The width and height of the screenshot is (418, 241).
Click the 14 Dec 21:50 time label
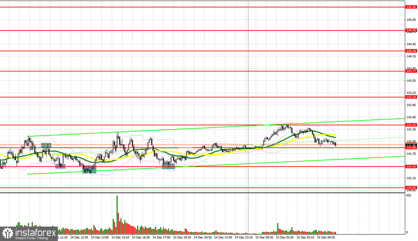click(x=223, y=237)
